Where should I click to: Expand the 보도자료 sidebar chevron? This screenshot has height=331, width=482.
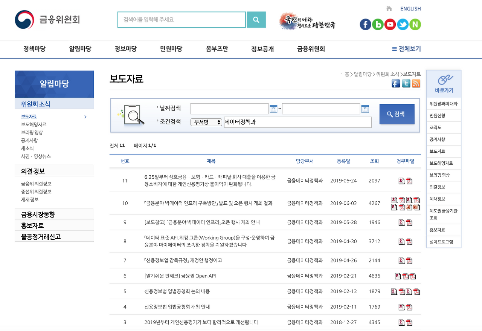(x=85, y=117)
